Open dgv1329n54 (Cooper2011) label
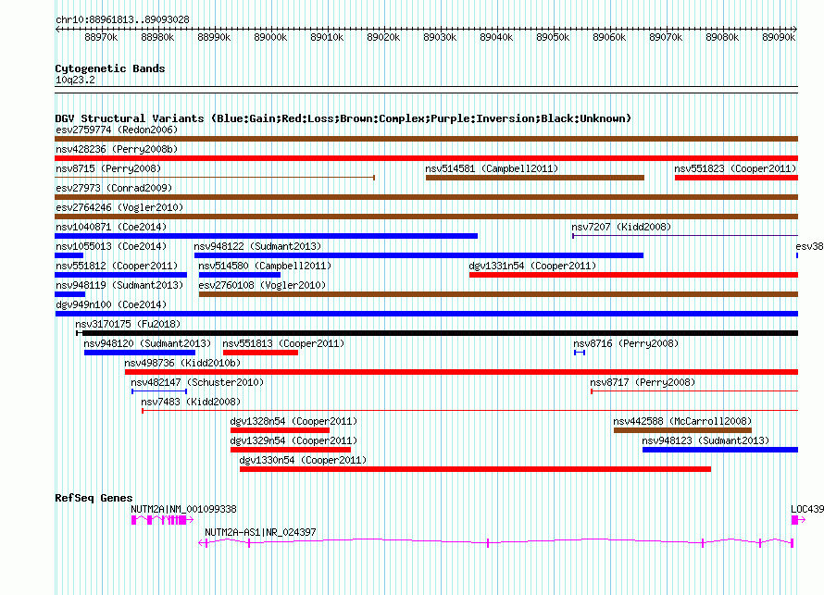The height and width of the screenshot is (595, 824). point(293,440)
